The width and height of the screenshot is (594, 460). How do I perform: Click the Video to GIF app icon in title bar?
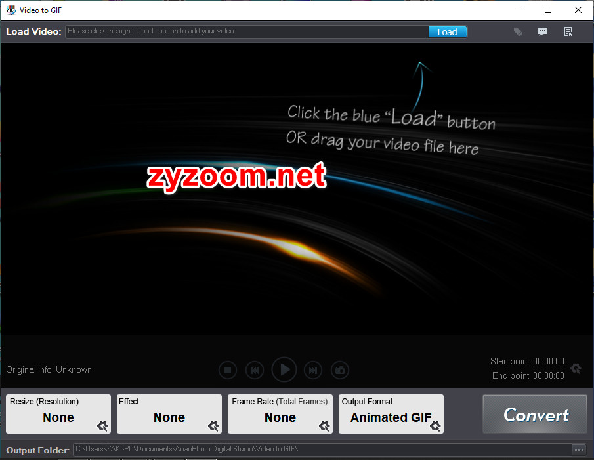coord(11,10)
